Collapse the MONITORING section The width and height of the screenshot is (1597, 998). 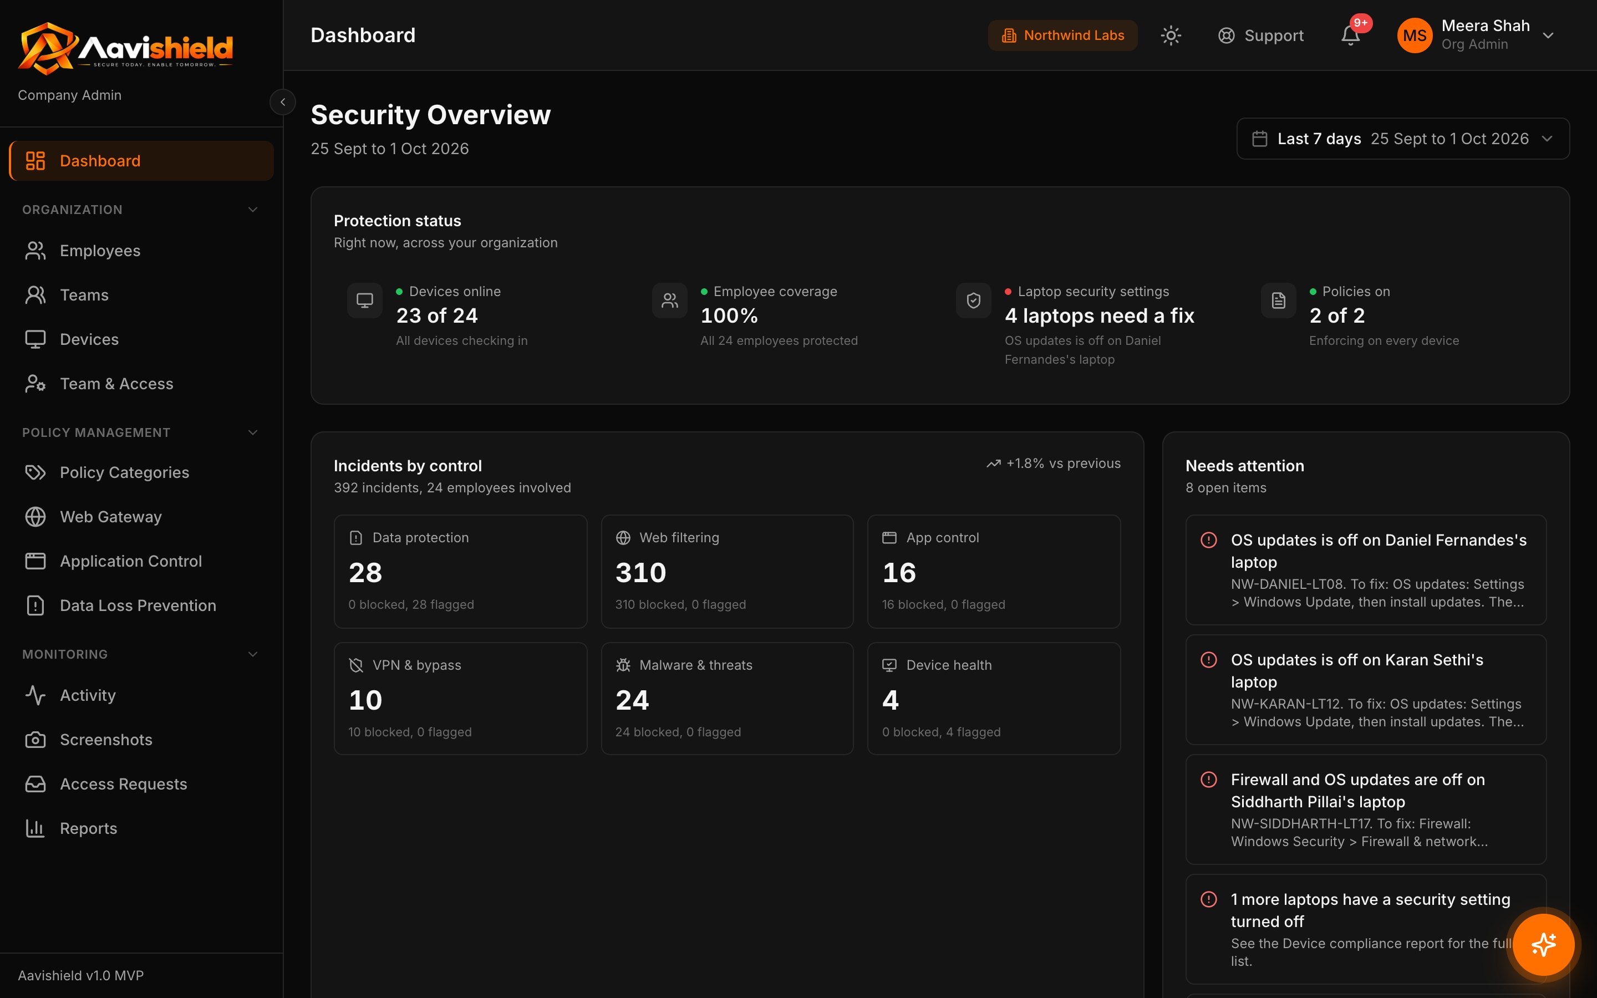252,655
